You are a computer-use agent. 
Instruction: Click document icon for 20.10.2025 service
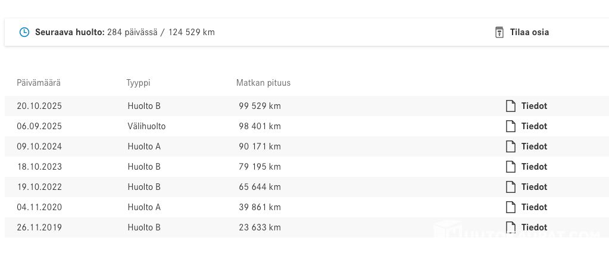click(x=510, y=106)
